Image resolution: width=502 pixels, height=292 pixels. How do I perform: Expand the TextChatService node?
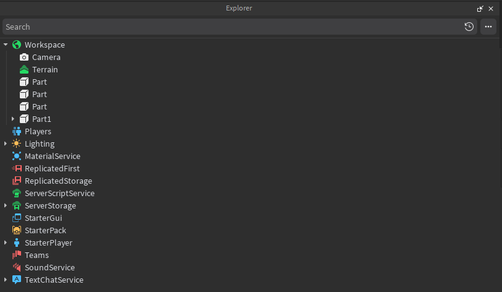pyautogui.click(x=6, y=280)
